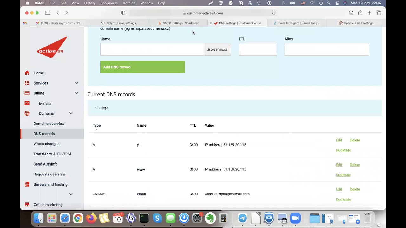Click the Services grid icon

27,83
